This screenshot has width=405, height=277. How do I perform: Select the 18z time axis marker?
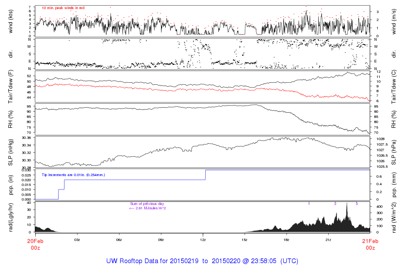286,240
